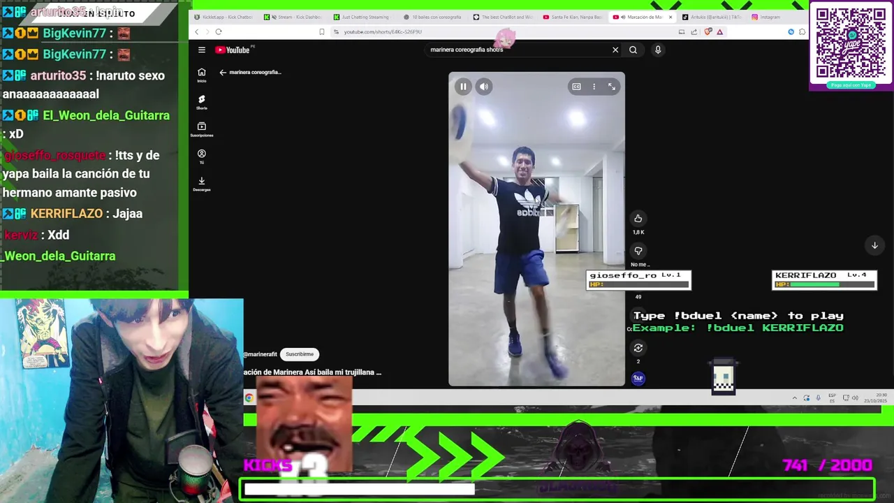Image resolution: width=894 pixels, height=503 pixels.
Task: Open the @marinerafit channel link
Action: click(x=260, y=354)
